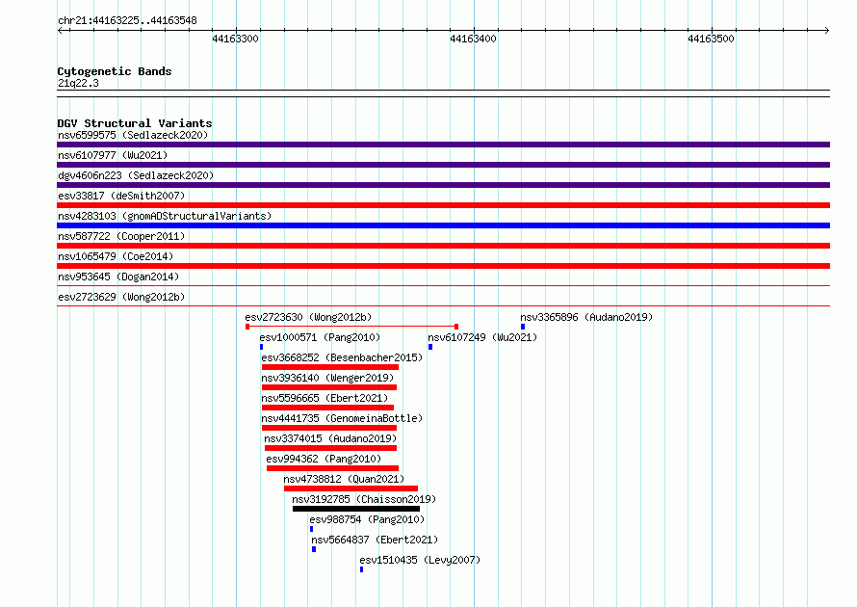Click the small blue marker under esv1510435
The width and height of the screenshot is (857, 607).
361,569
